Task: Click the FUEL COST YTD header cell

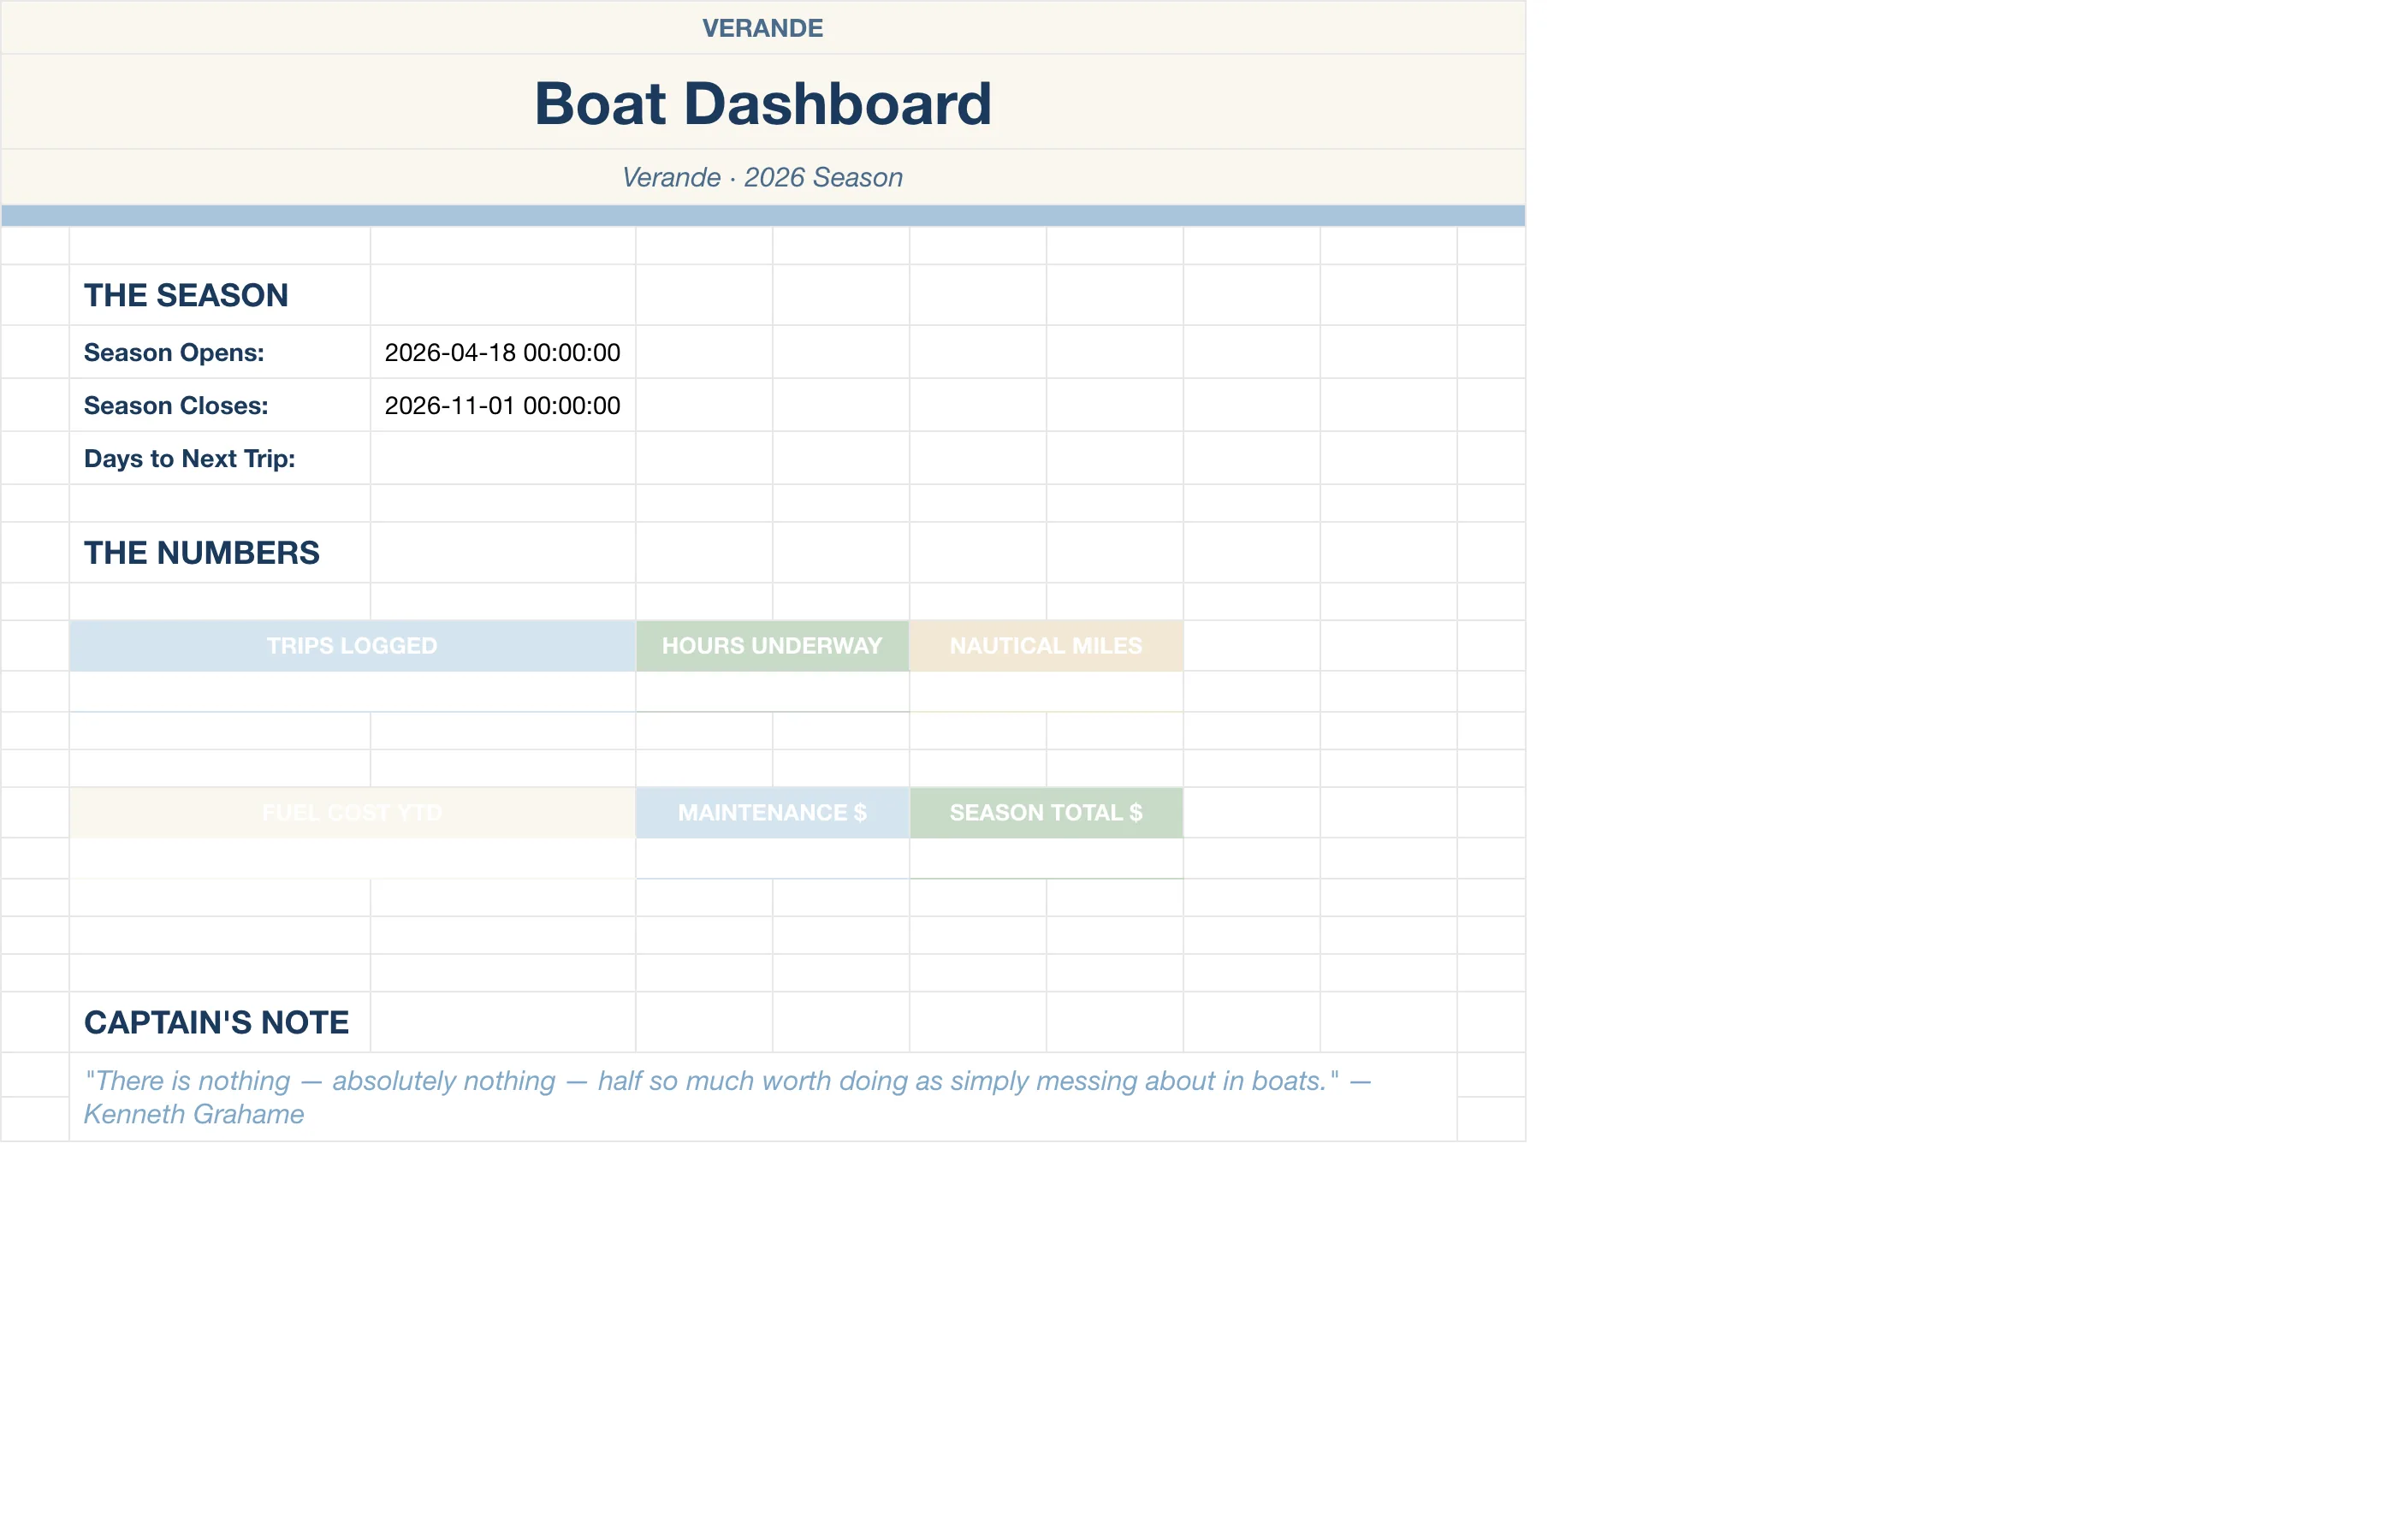Action: point(352,813)
